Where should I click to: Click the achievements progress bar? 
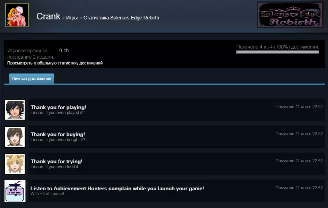pyautogui.click(x=278, y=52)
